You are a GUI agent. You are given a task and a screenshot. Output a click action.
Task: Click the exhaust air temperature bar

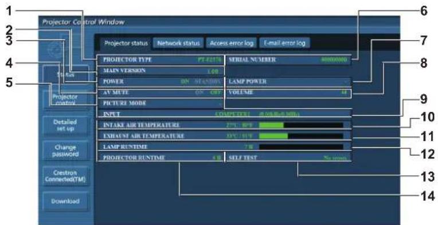click(301, 136)
